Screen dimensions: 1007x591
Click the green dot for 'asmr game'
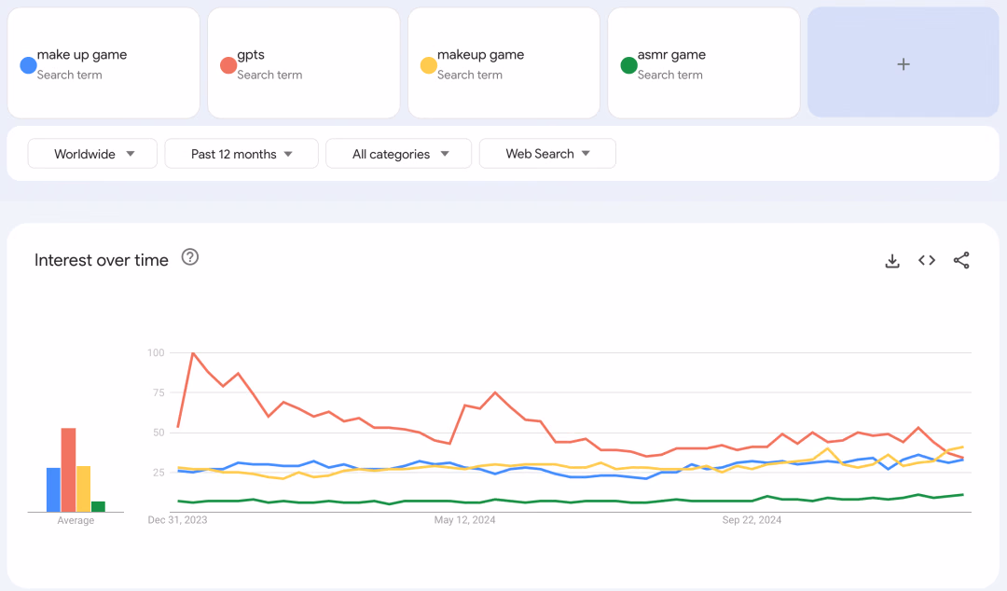pyautogui.click(x=628, y=65)
